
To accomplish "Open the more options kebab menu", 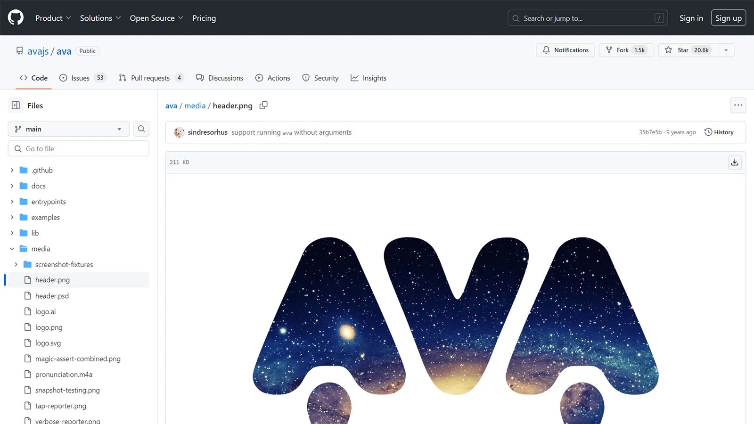I will point(738,105).
